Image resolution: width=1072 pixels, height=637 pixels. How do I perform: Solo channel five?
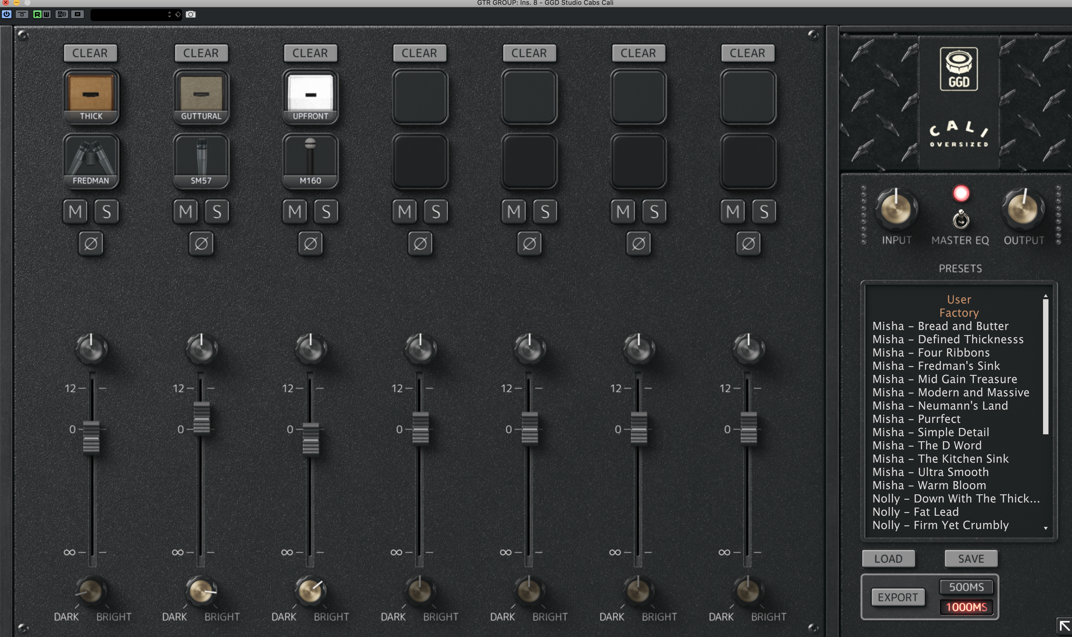click(x=545, y=212)
